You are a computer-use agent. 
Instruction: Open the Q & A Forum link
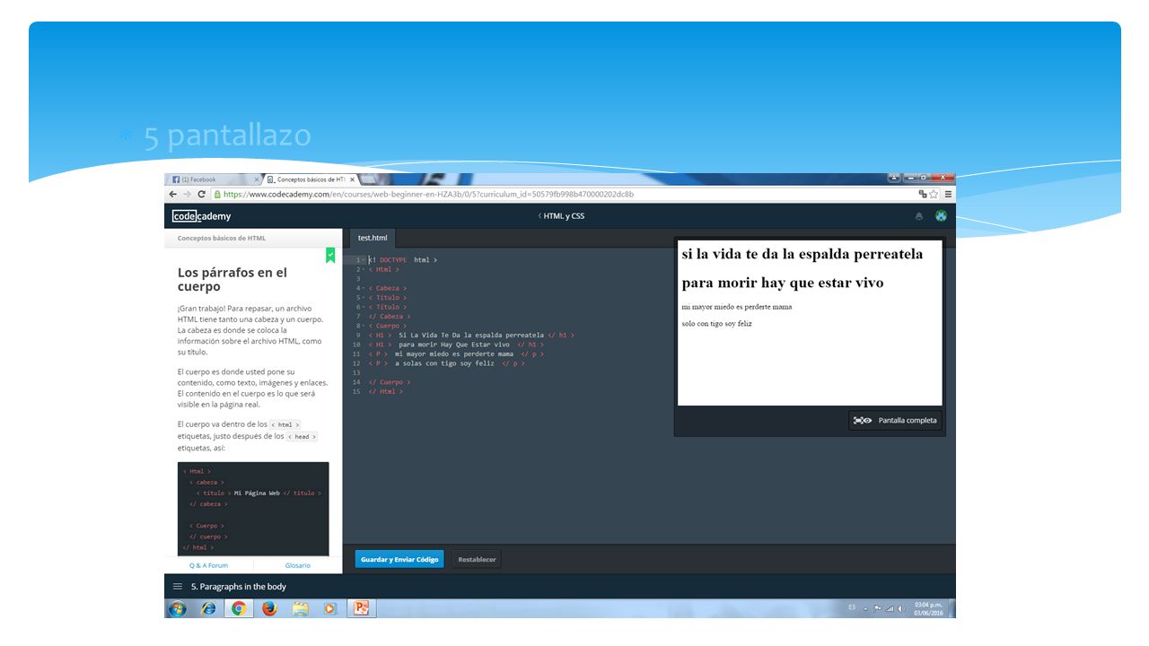click(x=208, y=565)
